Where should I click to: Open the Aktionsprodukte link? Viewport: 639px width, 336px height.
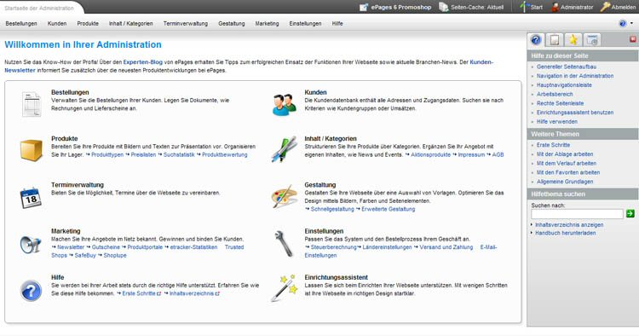(431, 155)
